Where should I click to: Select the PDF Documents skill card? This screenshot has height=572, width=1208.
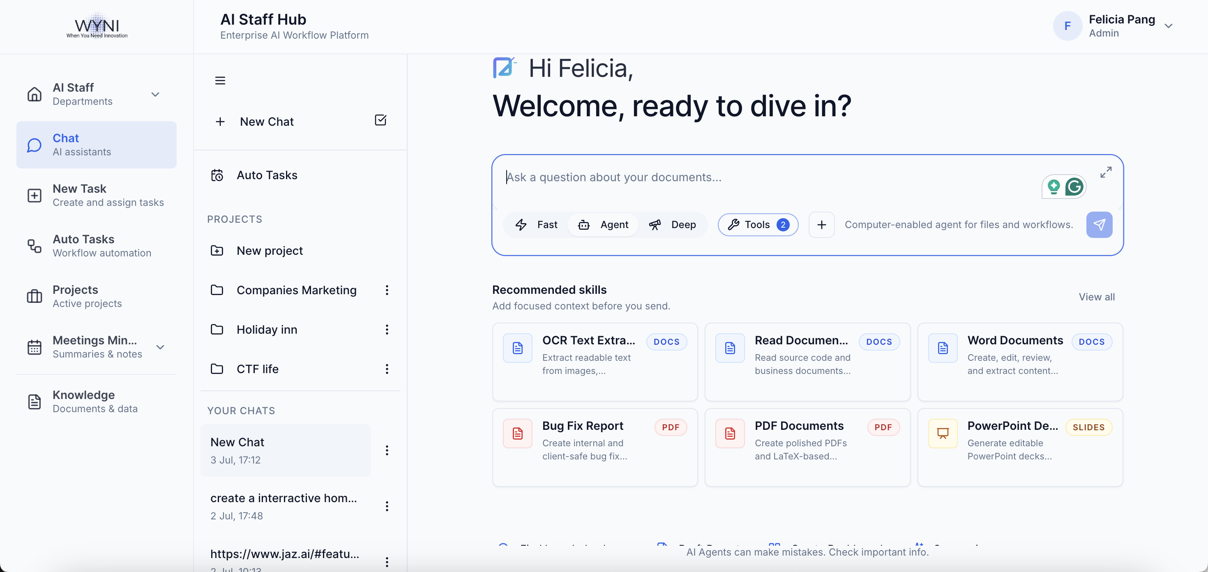807,447
